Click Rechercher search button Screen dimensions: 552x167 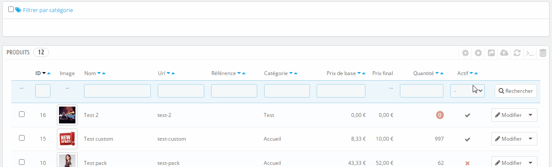click(x=516, y=91)
